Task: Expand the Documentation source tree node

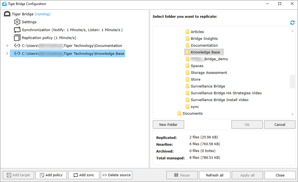Action: click(x=7, y=46)
